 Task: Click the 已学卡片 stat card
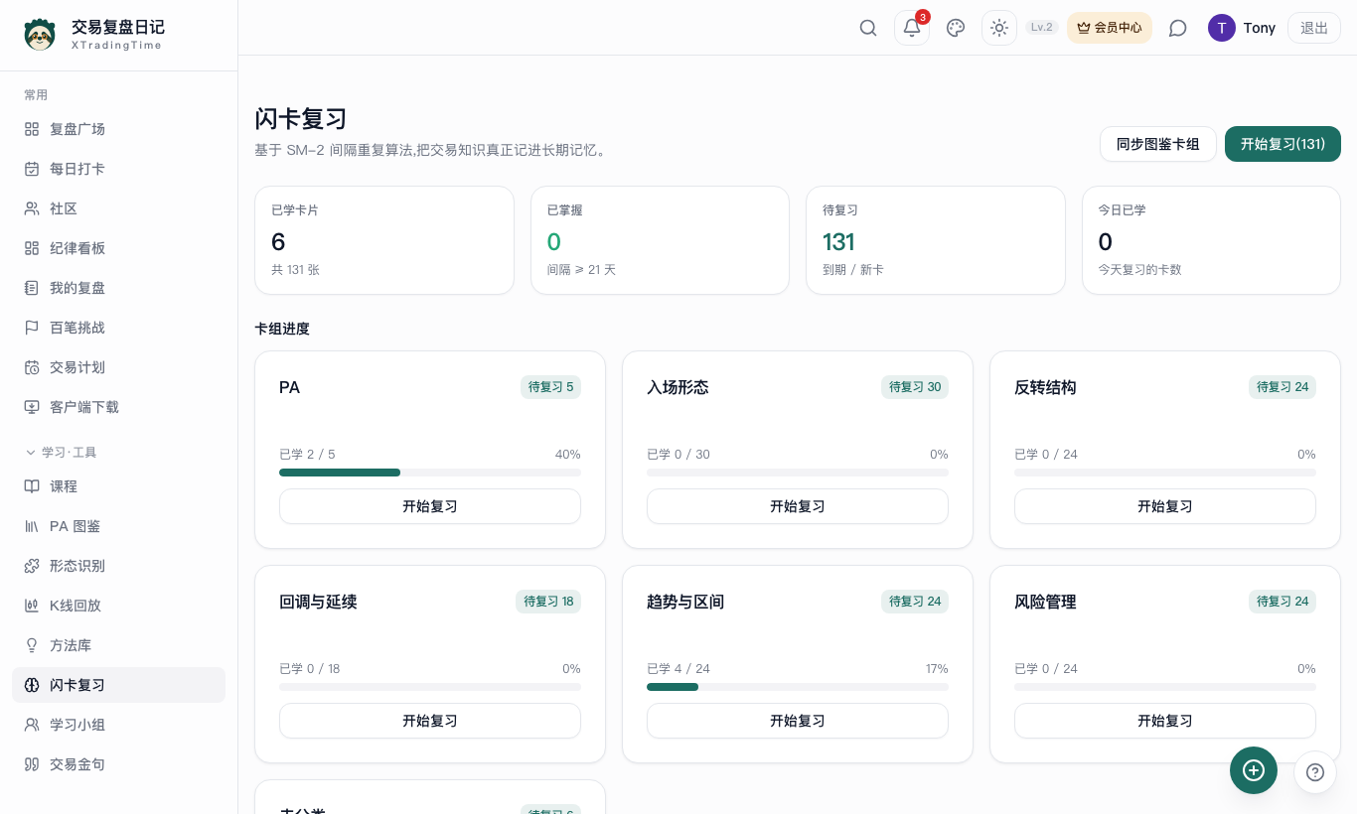(384, 240)
